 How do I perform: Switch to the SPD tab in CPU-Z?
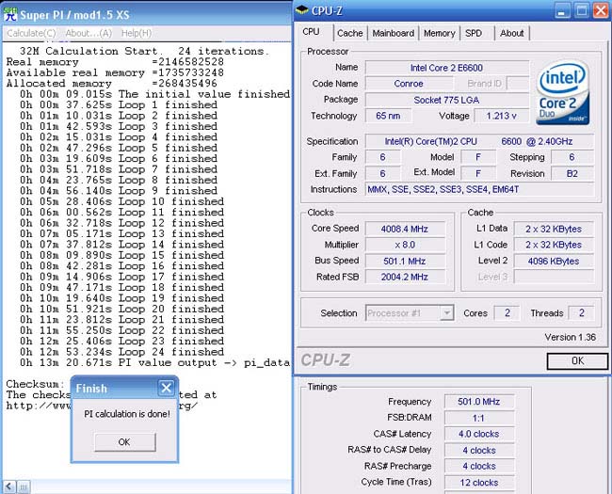474,33
